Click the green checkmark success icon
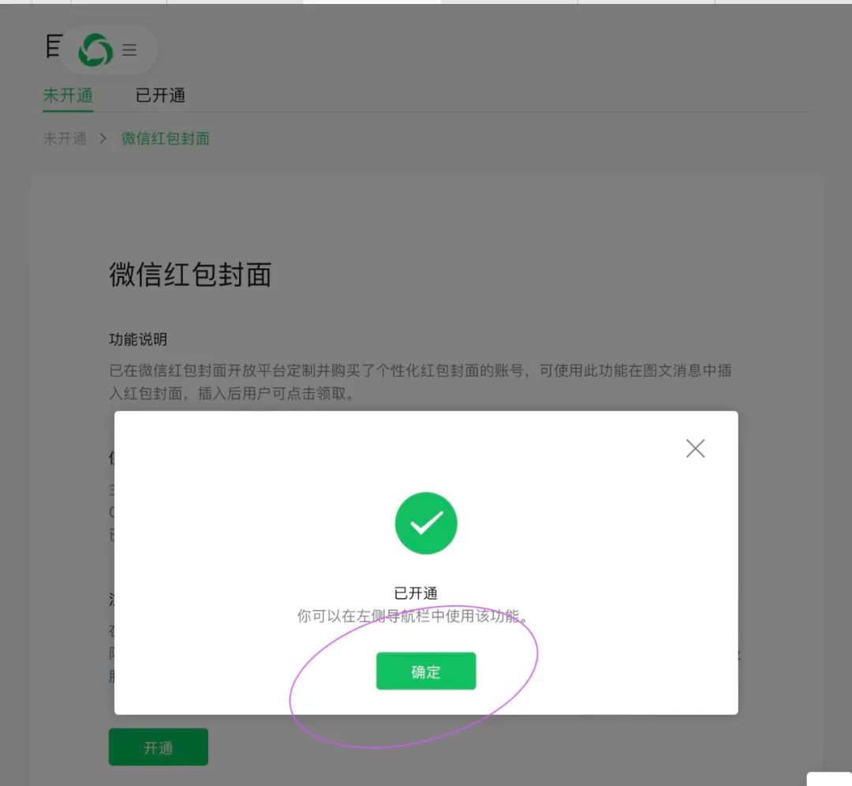 coord(426,523)
